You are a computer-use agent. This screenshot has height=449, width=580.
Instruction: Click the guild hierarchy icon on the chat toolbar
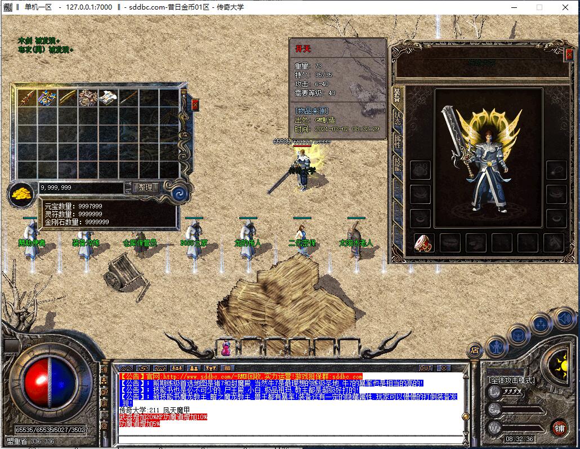point(211,368)
